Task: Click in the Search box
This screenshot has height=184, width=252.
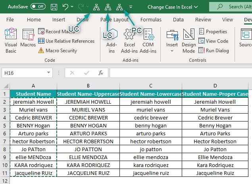Action: coord(231,7)
